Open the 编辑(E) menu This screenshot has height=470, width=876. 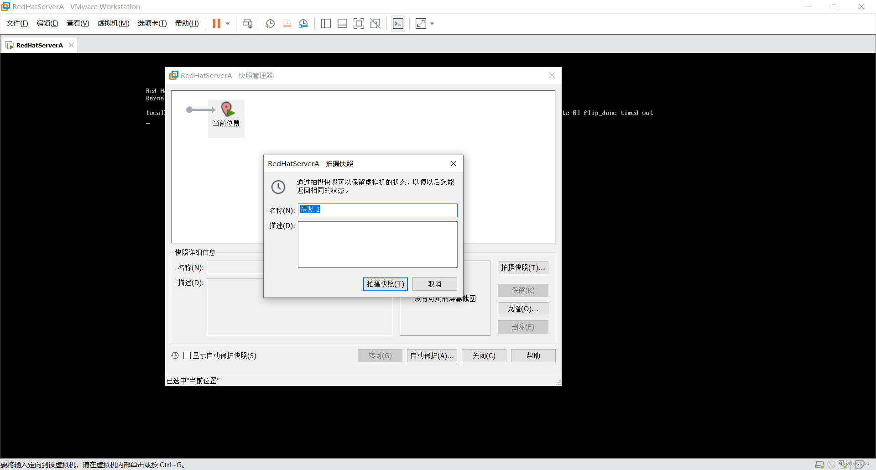[47, 23]
